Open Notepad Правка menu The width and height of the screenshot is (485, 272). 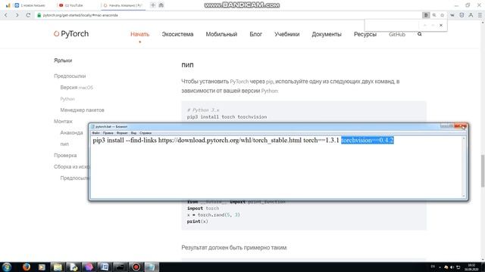108,133
